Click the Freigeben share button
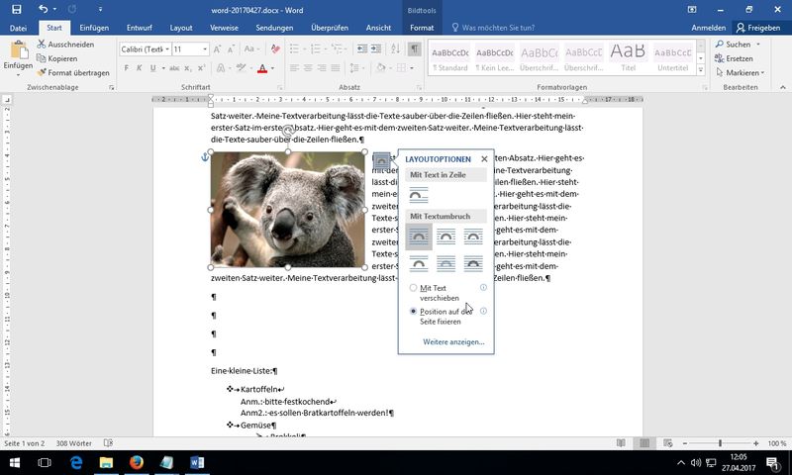Screen dimensions: 792x475 (x=757, y=29)
